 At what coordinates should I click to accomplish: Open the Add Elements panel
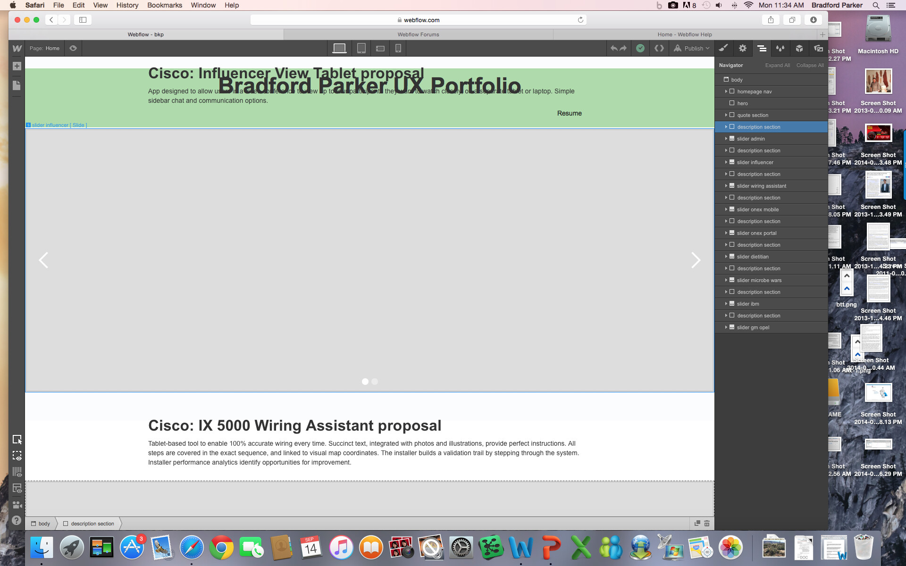(17, 66)
